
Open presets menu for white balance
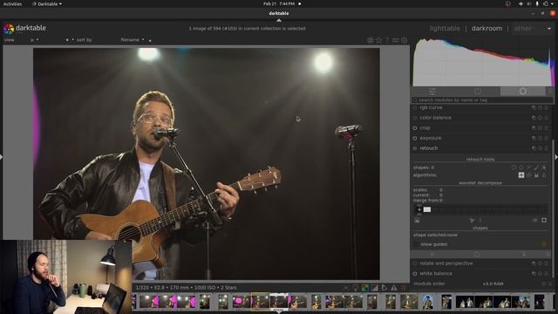(x=547, y=274)
